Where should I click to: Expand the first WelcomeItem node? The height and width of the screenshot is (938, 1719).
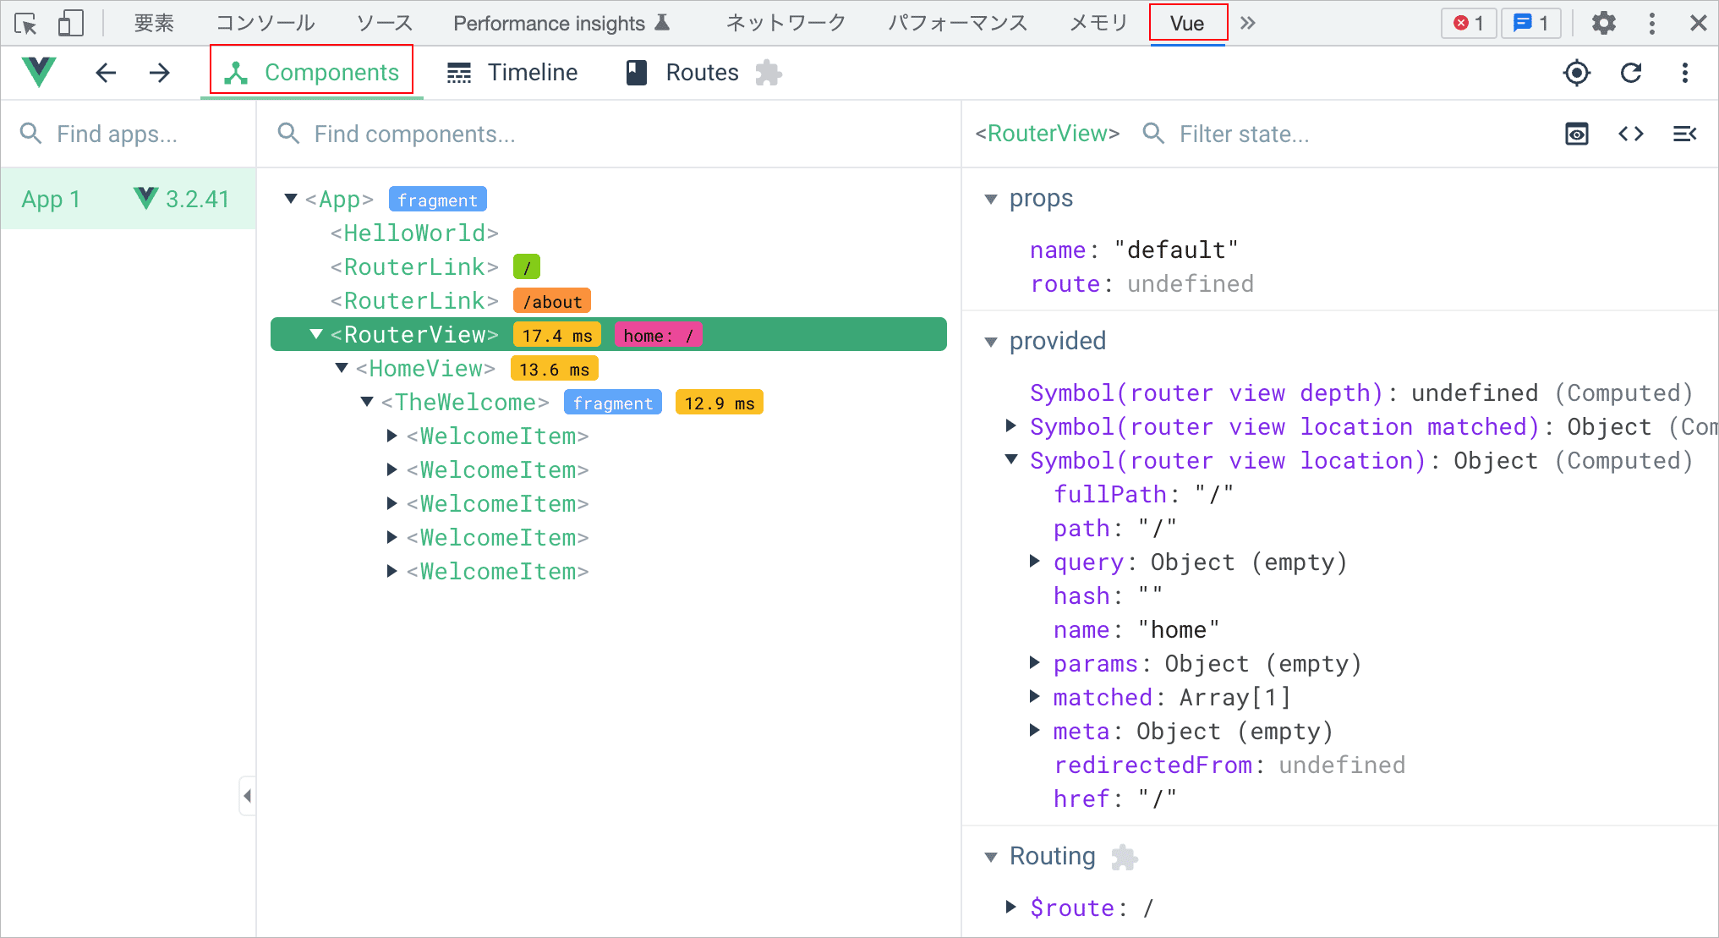pos(391,436)
